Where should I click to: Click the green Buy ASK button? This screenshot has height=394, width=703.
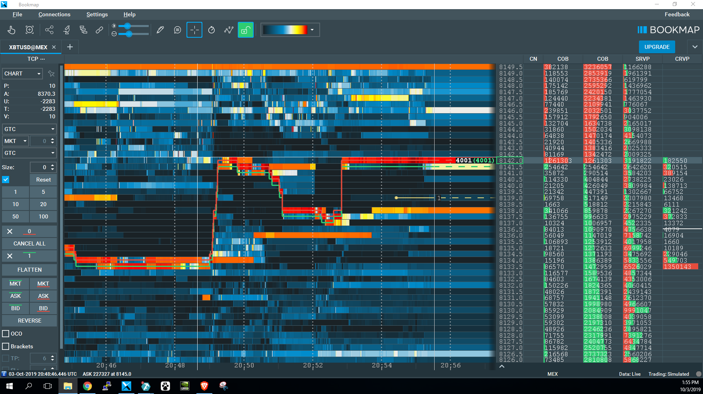tap(16, 296)
